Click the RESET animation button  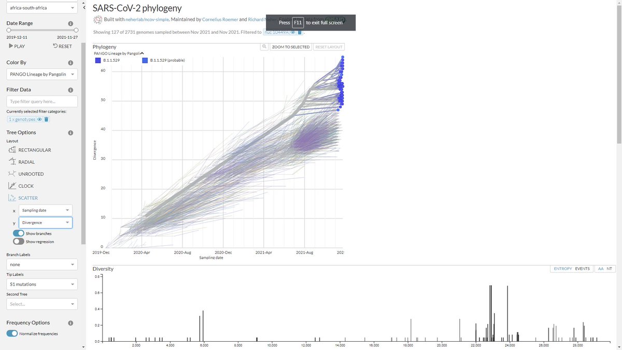(x=63, y=46)
